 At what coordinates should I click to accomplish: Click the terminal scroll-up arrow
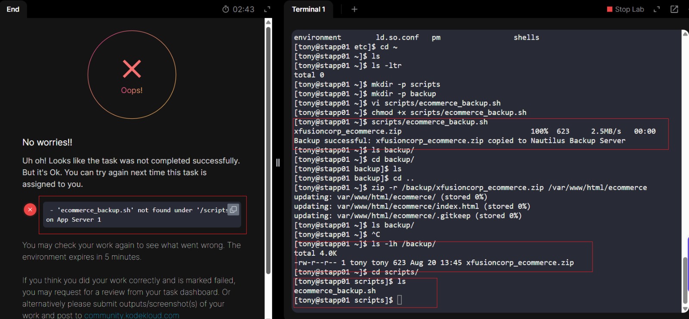tap(685, 34)
